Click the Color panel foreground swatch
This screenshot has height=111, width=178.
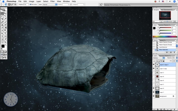click(x=154, y=28)
